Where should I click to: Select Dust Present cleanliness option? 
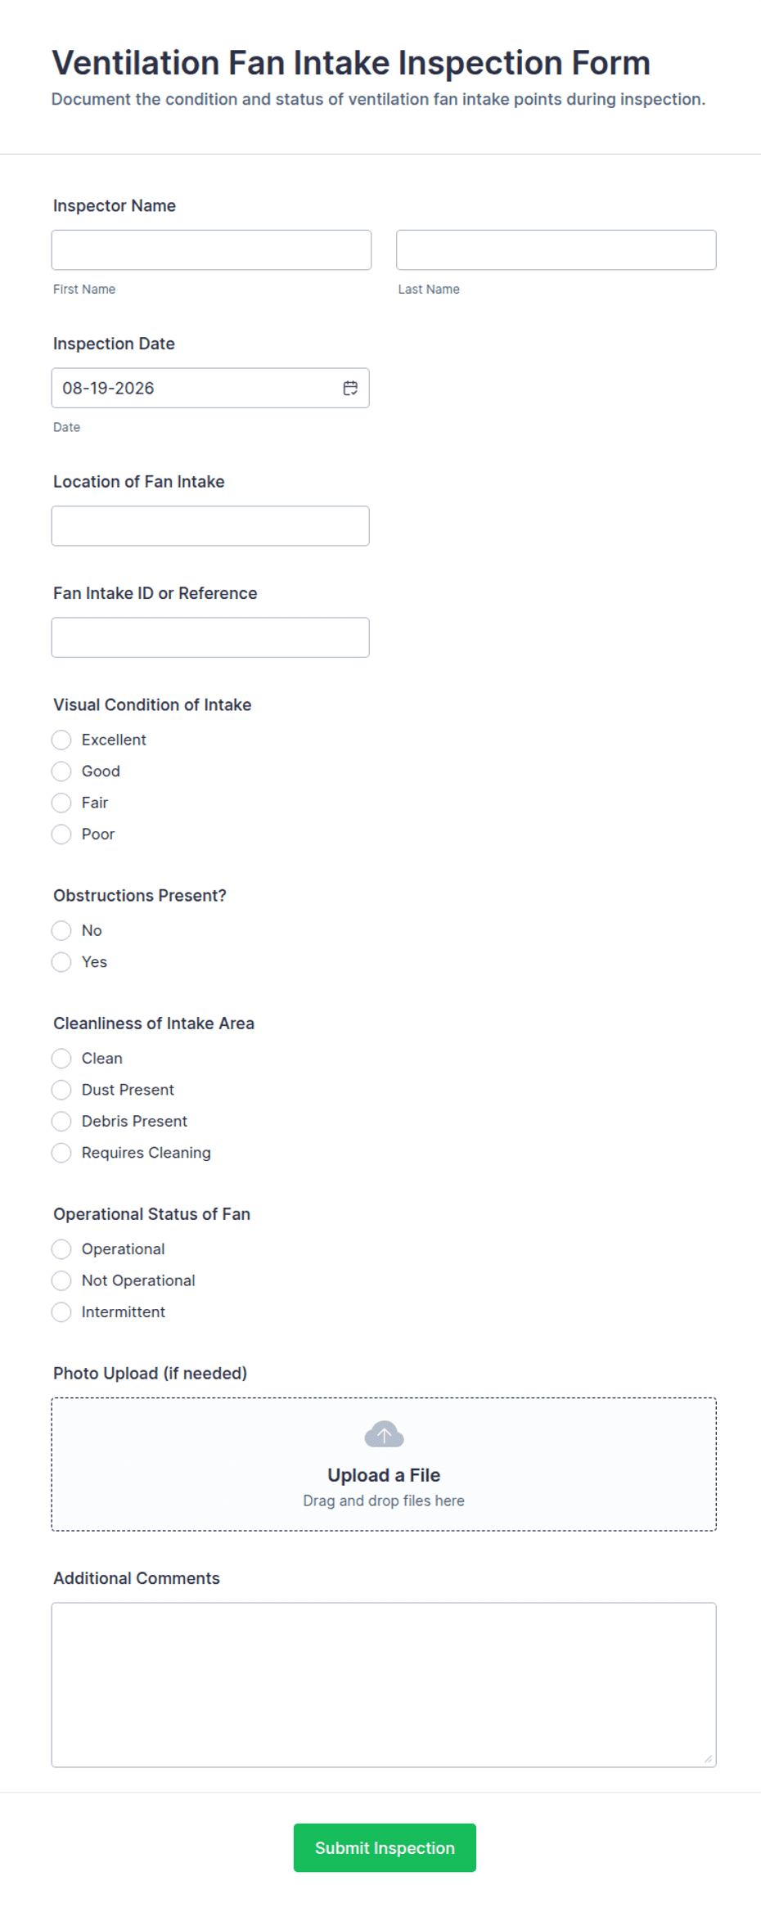[61, 1090]
